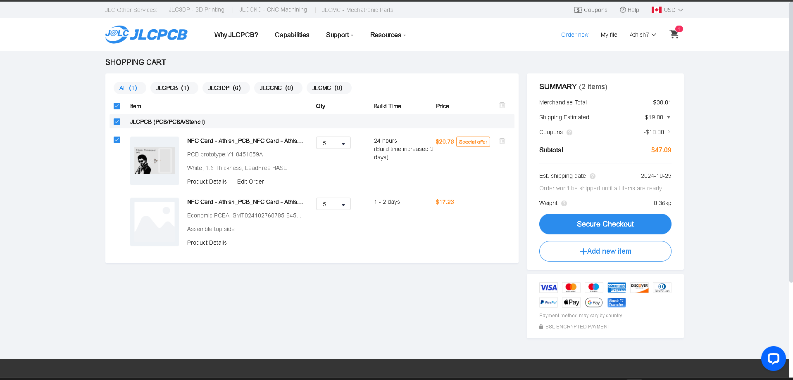Open My file link

609,35
